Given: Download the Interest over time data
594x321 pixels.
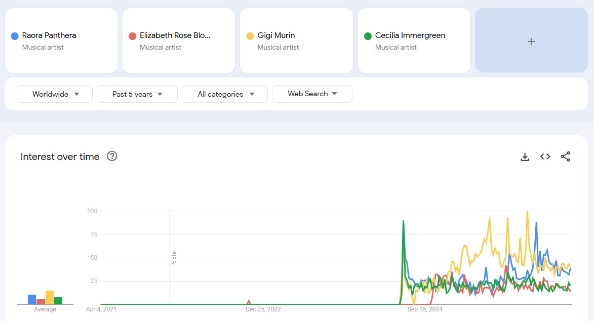Looking at the screenshot, I should (525, 156).
